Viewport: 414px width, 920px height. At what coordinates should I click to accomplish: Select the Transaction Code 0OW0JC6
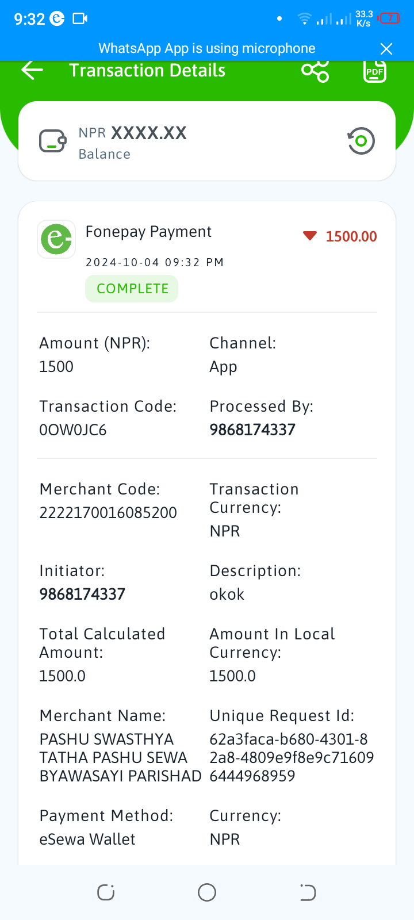[73, 430]
